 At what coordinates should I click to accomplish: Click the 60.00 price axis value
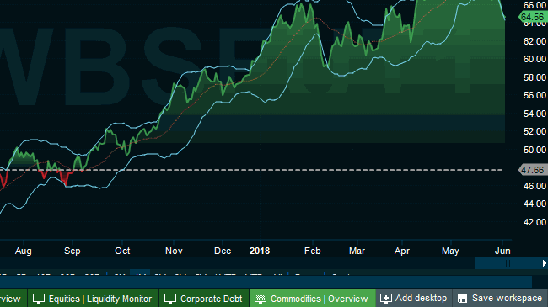(x=535, y=59)
